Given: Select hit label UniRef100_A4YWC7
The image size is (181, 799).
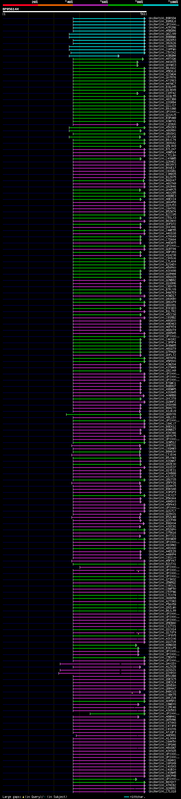Looking at the screenshot, I should coord(162,84).
